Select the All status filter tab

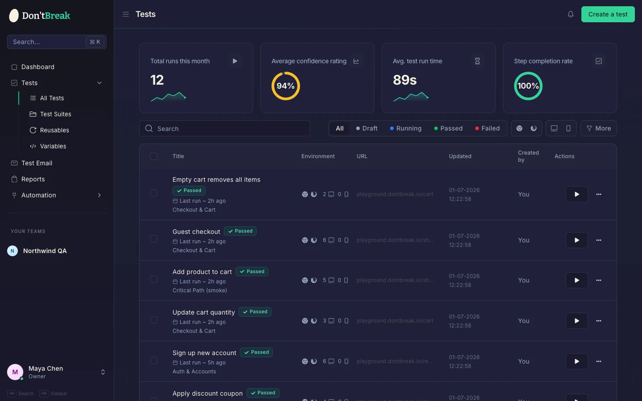coord(340,128)
